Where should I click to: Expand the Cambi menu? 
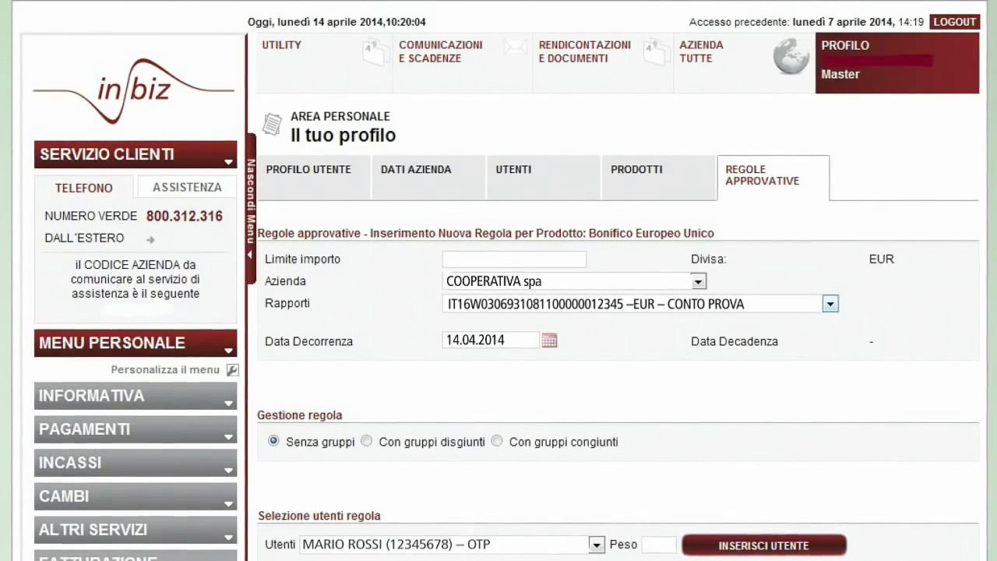[x=136, y=496]
